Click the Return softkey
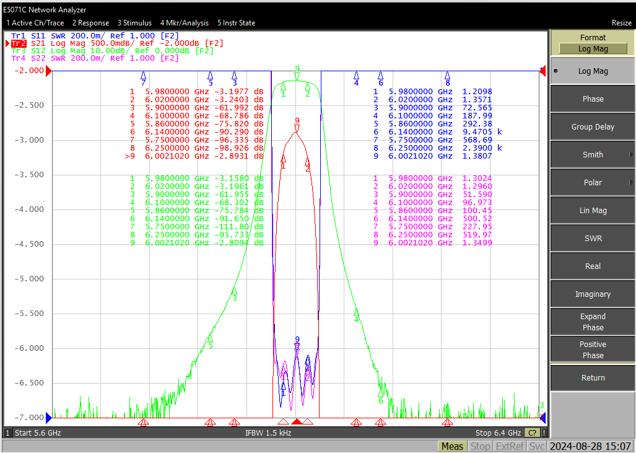The width and height of the screenshot is (636, 453). pyautogui.click(x=593, y=378)
